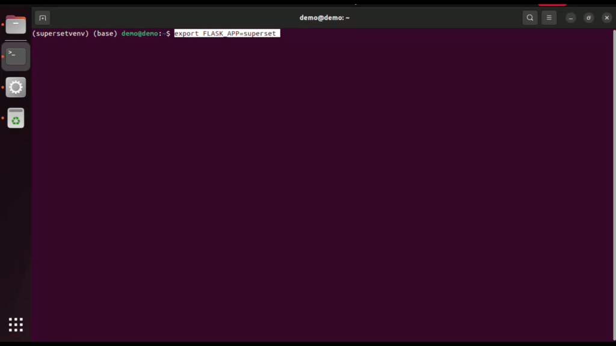Screen dimensions: 616x346
Task: Select the Terminal icon in dock
Action: coord(16,56)
